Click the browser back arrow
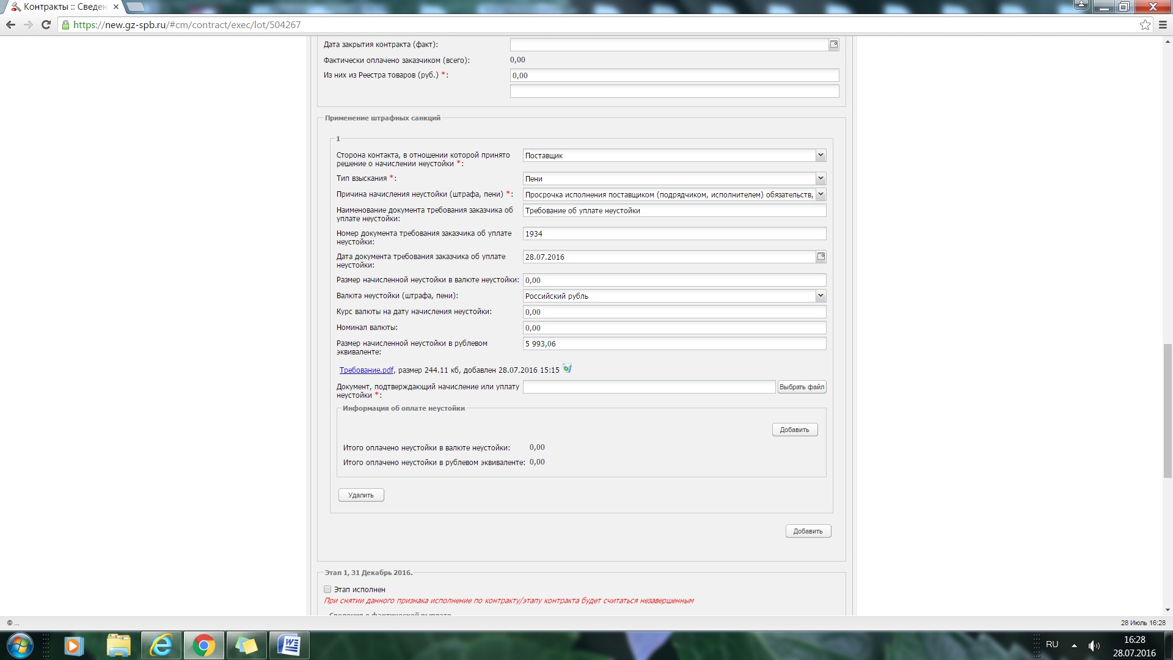The height and width of the screenshot is (660, 1173). [10, 25]
